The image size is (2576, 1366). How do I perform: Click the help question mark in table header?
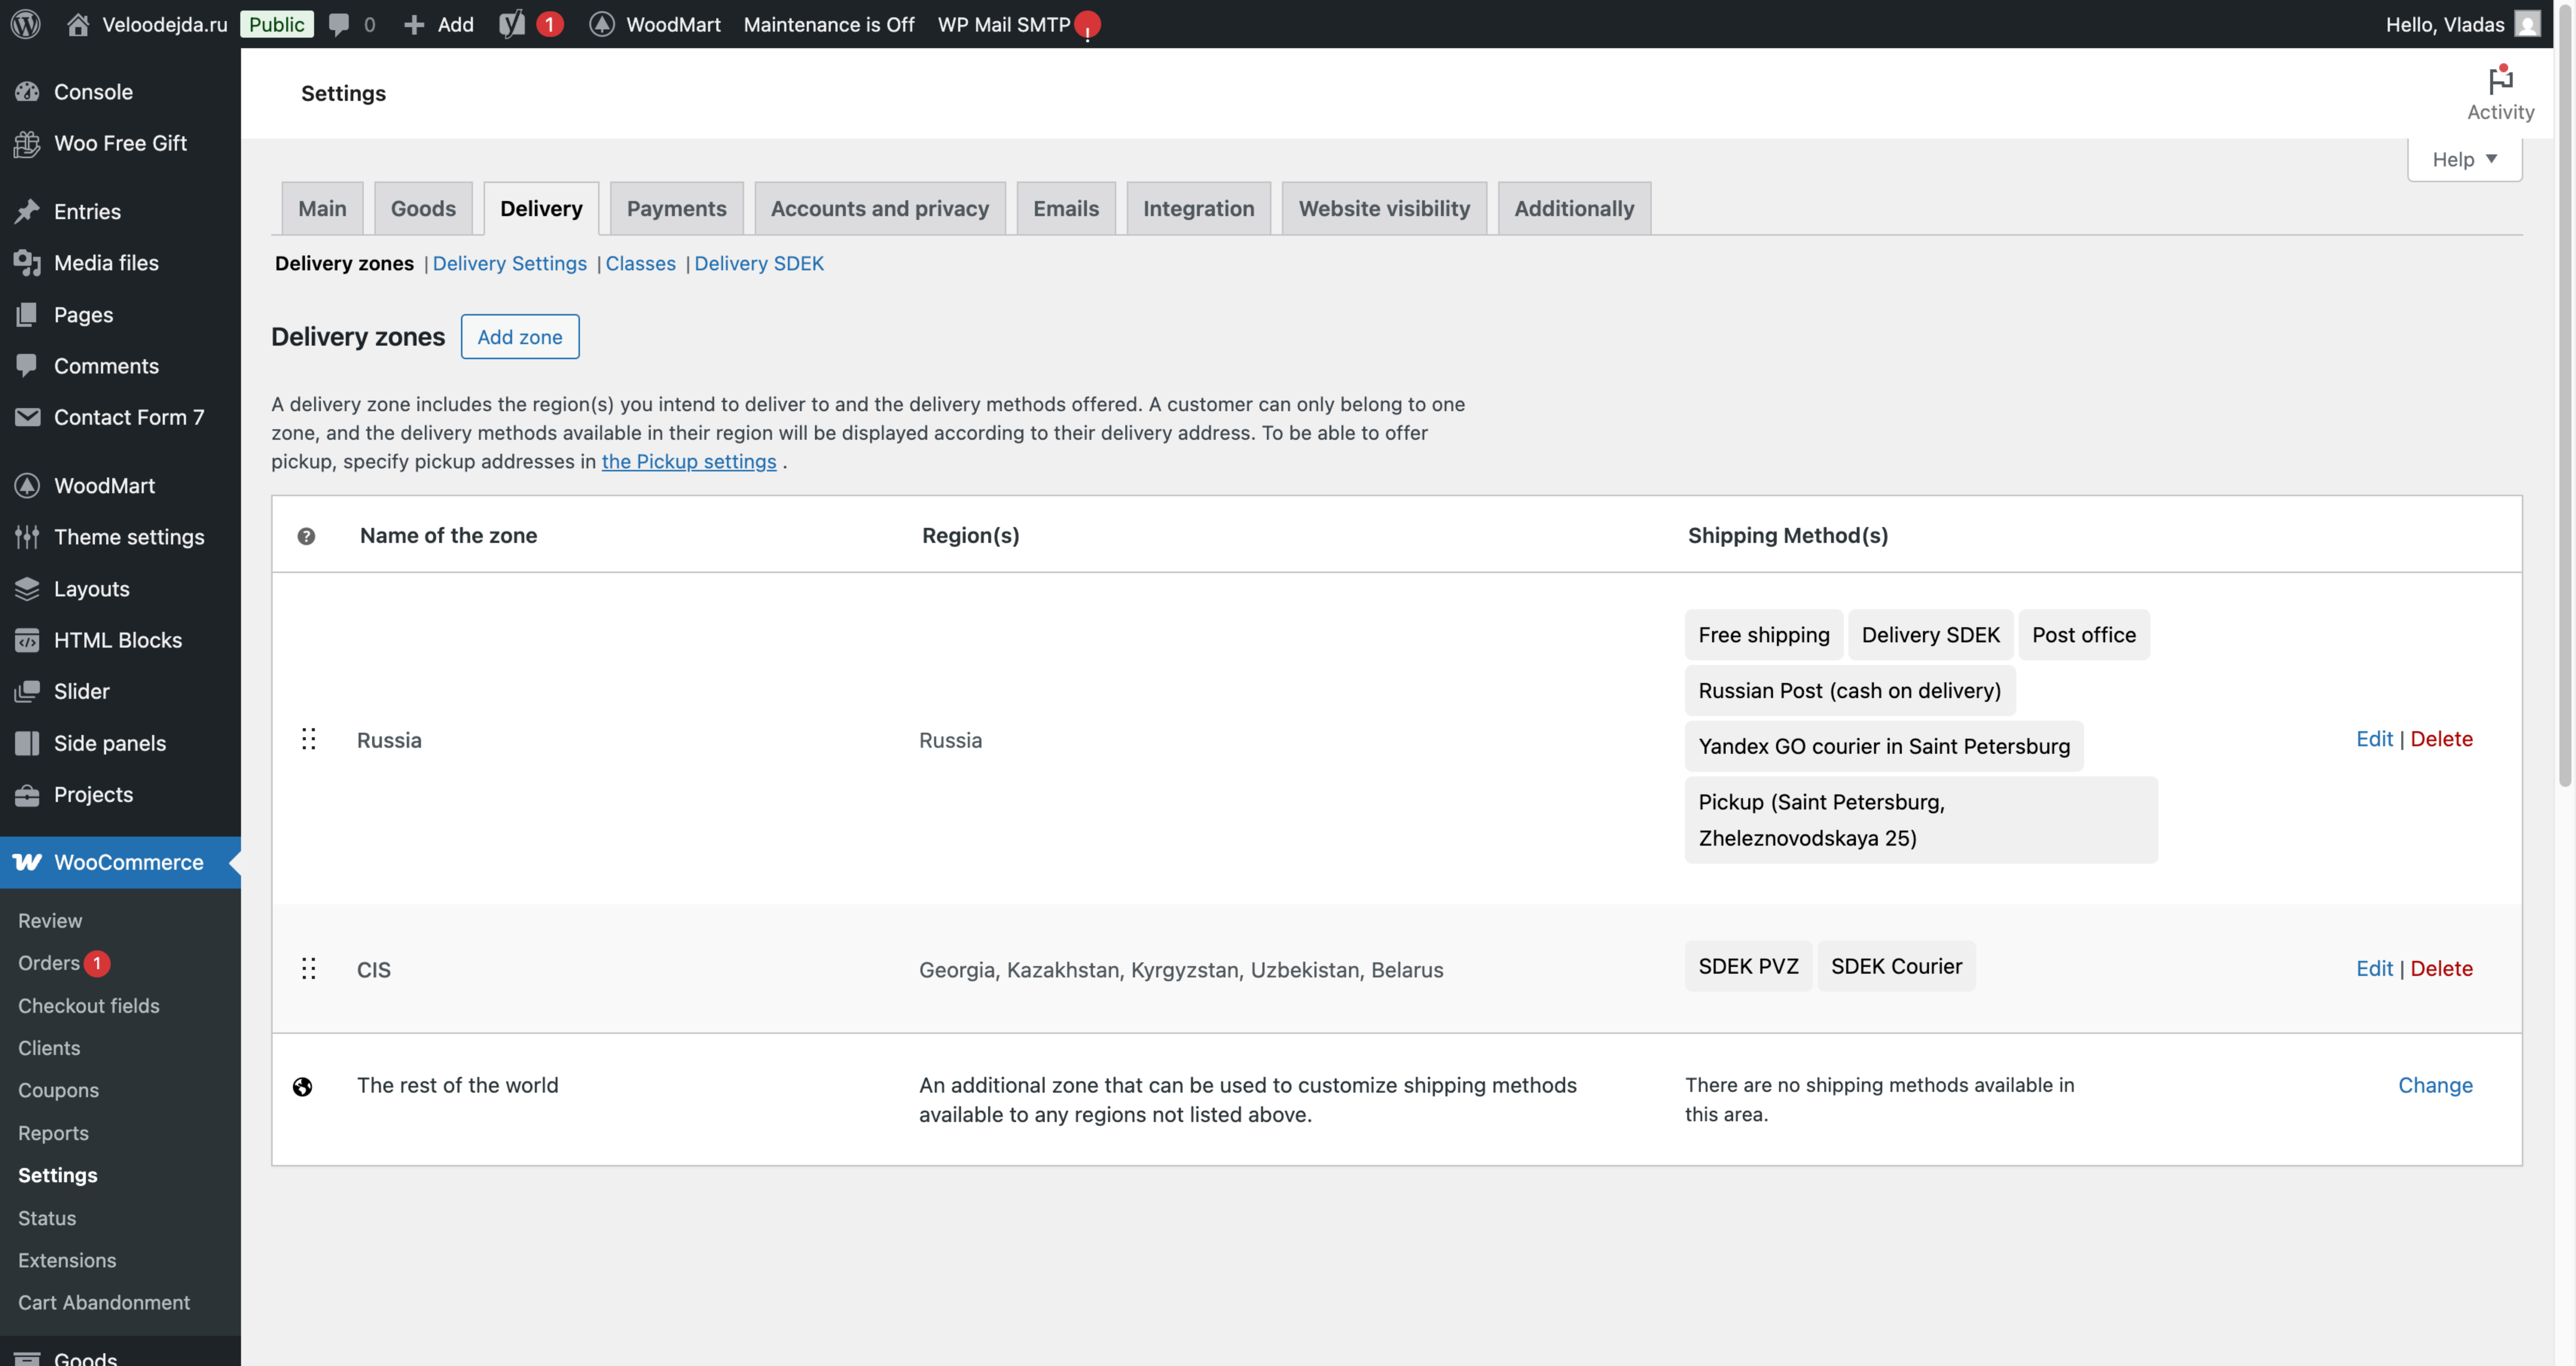[306, 536]
